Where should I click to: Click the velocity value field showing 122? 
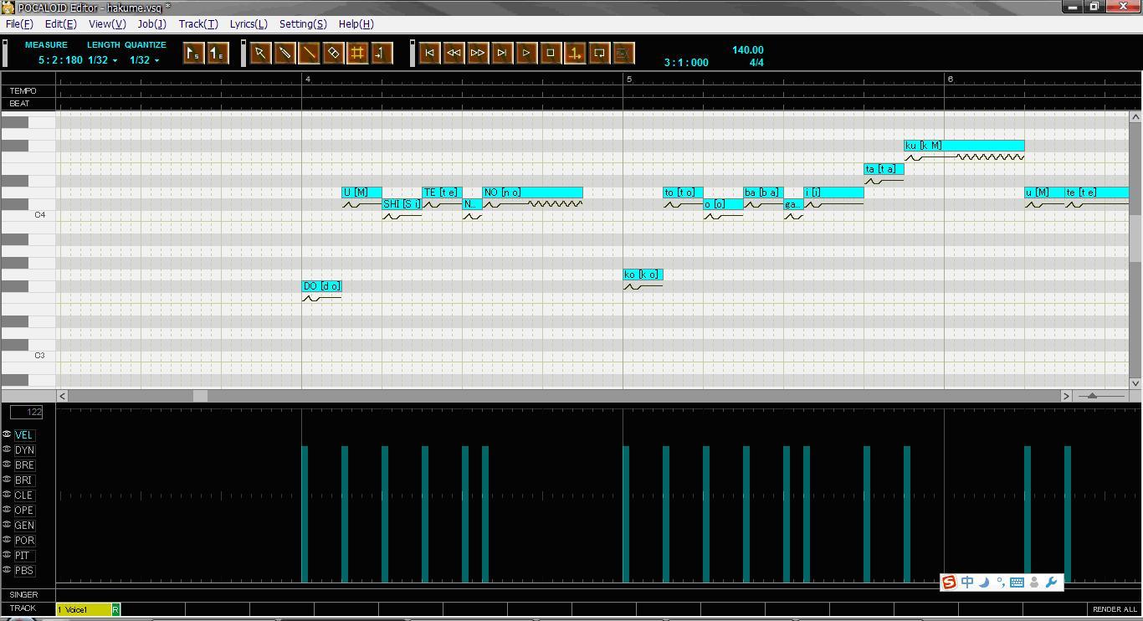click(27, 412)
